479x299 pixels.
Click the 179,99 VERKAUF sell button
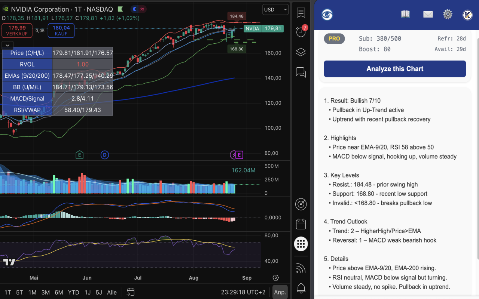point(17,31)
